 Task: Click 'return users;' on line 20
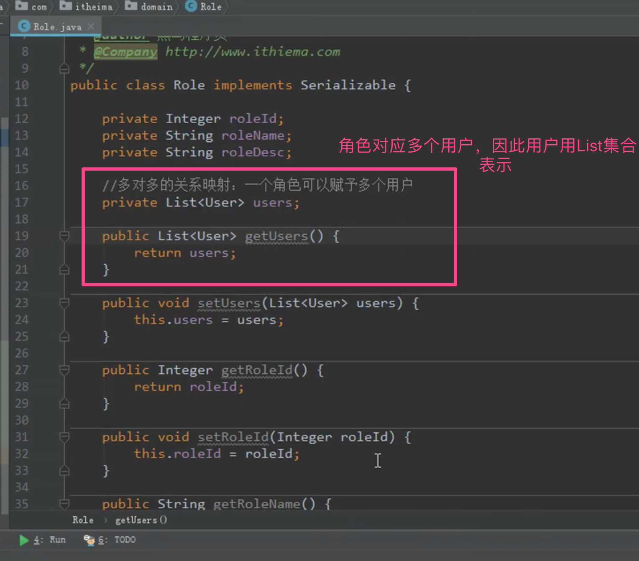185,253
